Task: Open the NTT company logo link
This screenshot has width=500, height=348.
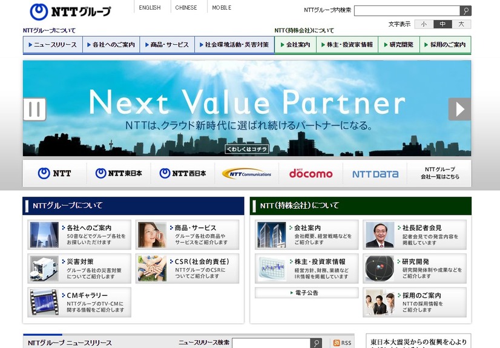Action: click(x=54, y=173)
